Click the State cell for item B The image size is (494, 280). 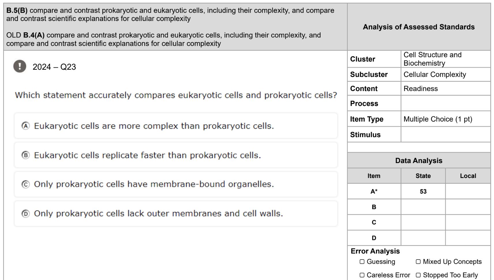click(x=423, y=207)
